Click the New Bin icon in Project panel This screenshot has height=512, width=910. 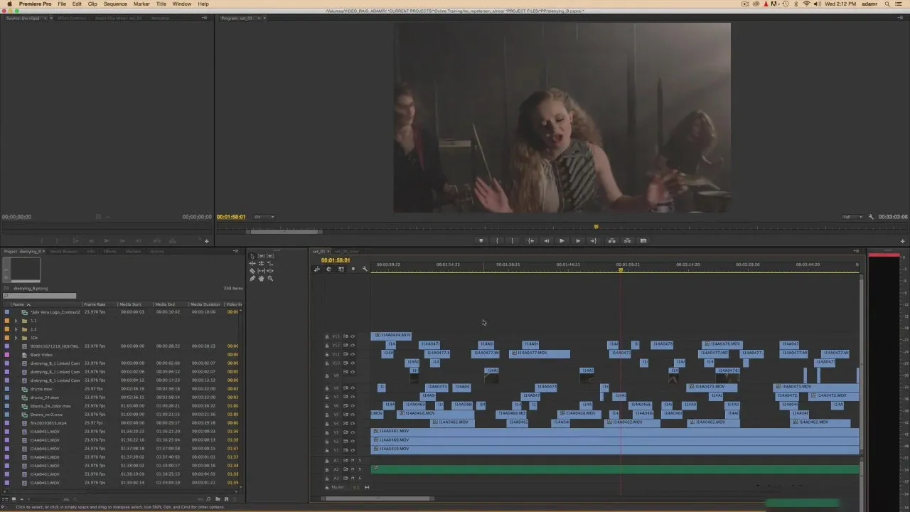218,498
